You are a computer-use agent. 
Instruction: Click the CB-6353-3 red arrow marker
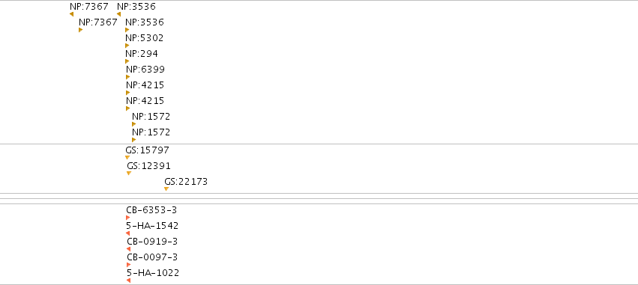[x=127, y=218]
